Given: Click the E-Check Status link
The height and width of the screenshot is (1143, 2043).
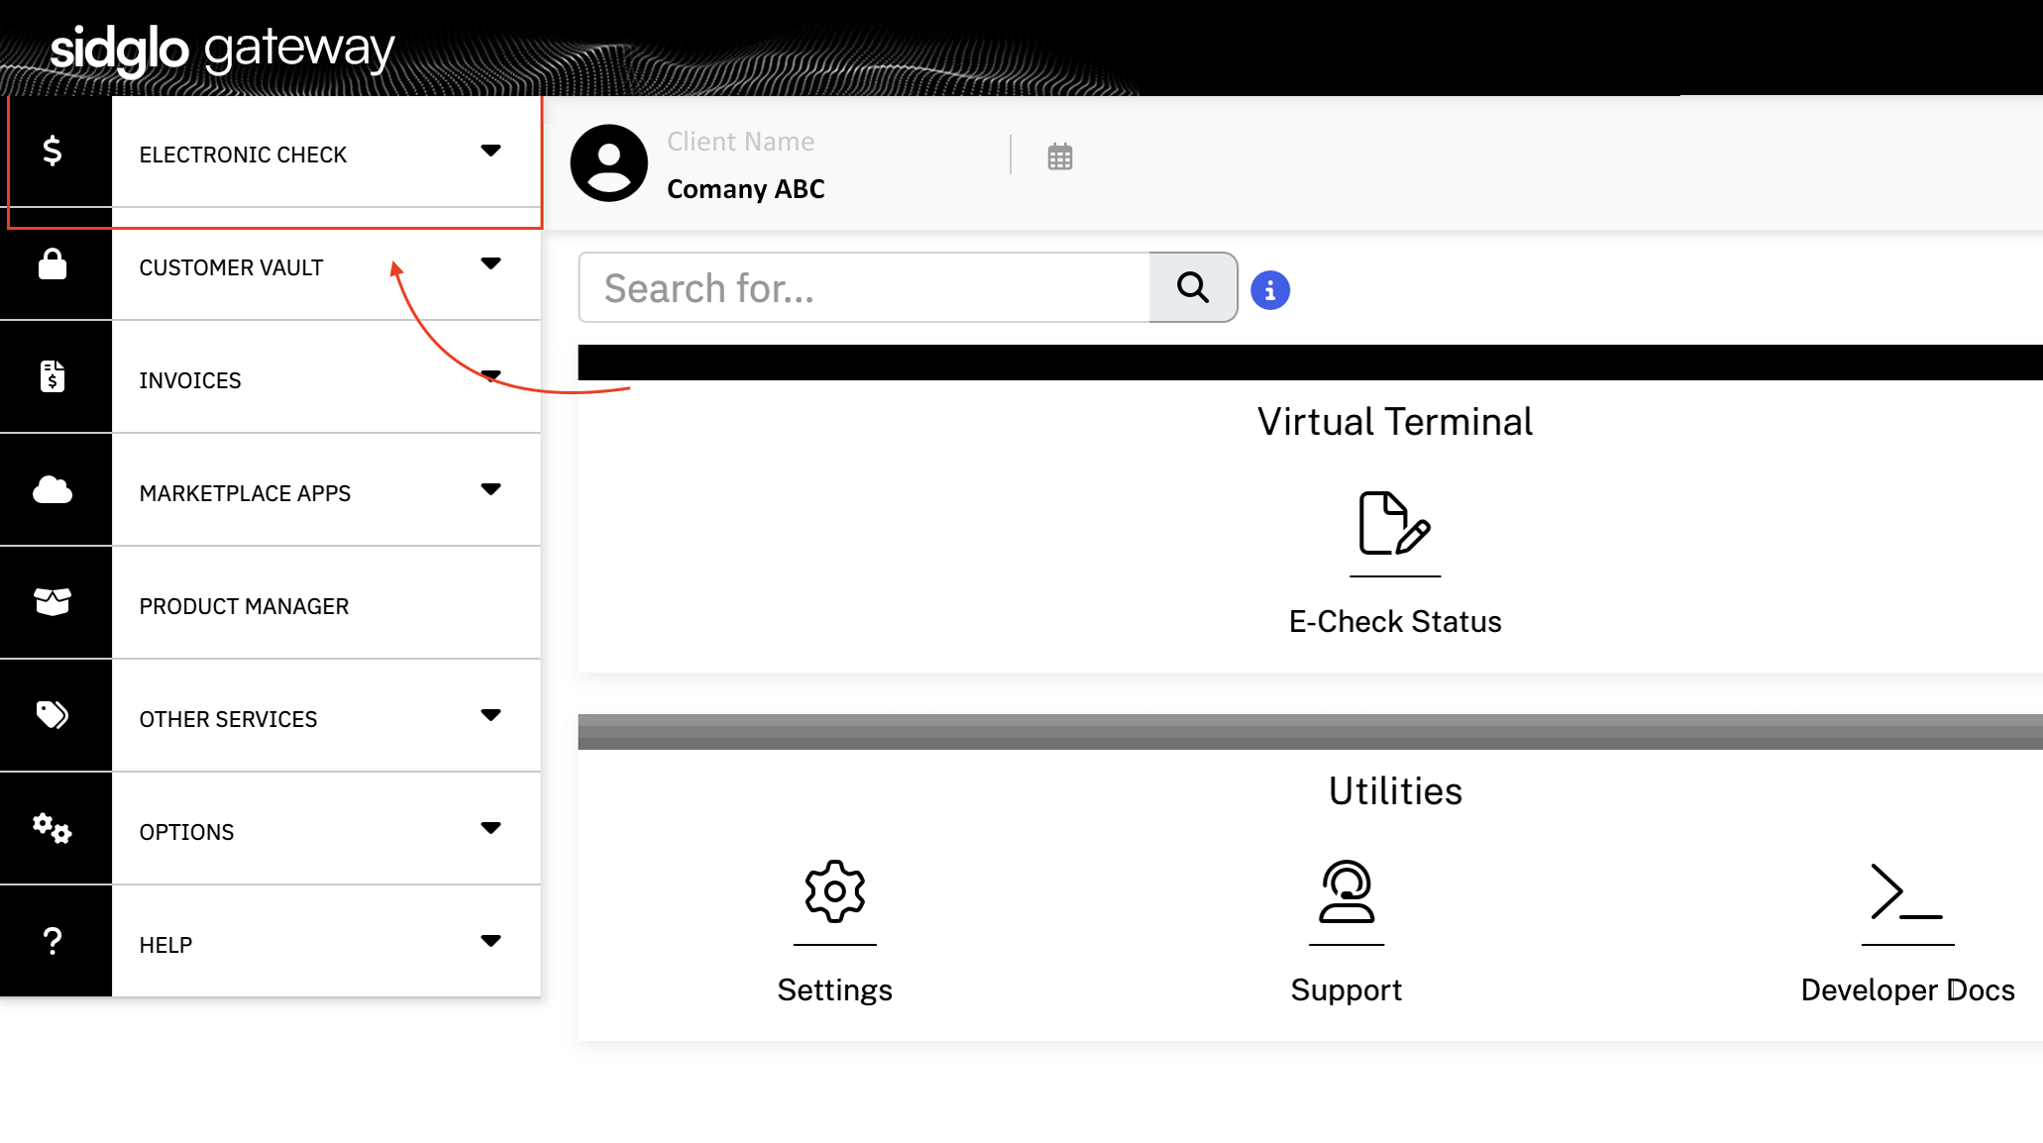Looking at the screenshot, I should click(1395, 621).
